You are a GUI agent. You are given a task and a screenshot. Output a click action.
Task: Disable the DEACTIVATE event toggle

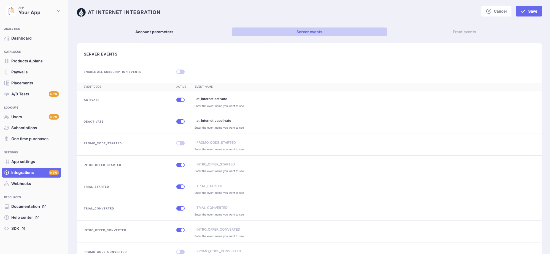(180, 122)
